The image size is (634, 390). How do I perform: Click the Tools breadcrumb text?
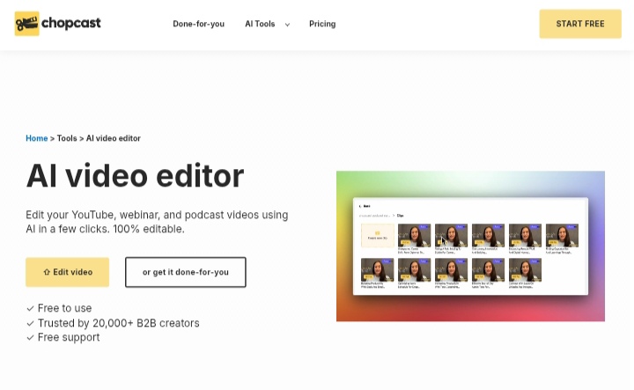pyautogui.click(x=67, y=138)
